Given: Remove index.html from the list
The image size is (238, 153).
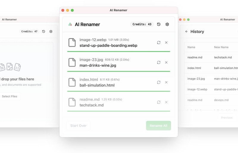Looking at the screenshot, I should [x=166, y=82].
